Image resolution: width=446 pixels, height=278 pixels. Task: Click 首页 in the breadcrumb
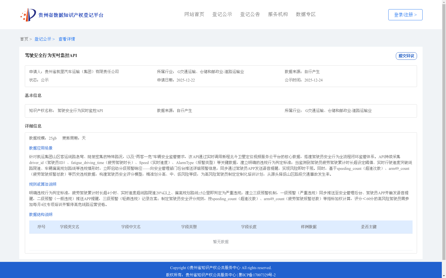click(24, 39)
